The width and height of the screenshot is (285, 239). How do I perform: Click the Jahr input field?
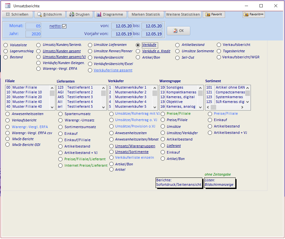tap(33, 34)
